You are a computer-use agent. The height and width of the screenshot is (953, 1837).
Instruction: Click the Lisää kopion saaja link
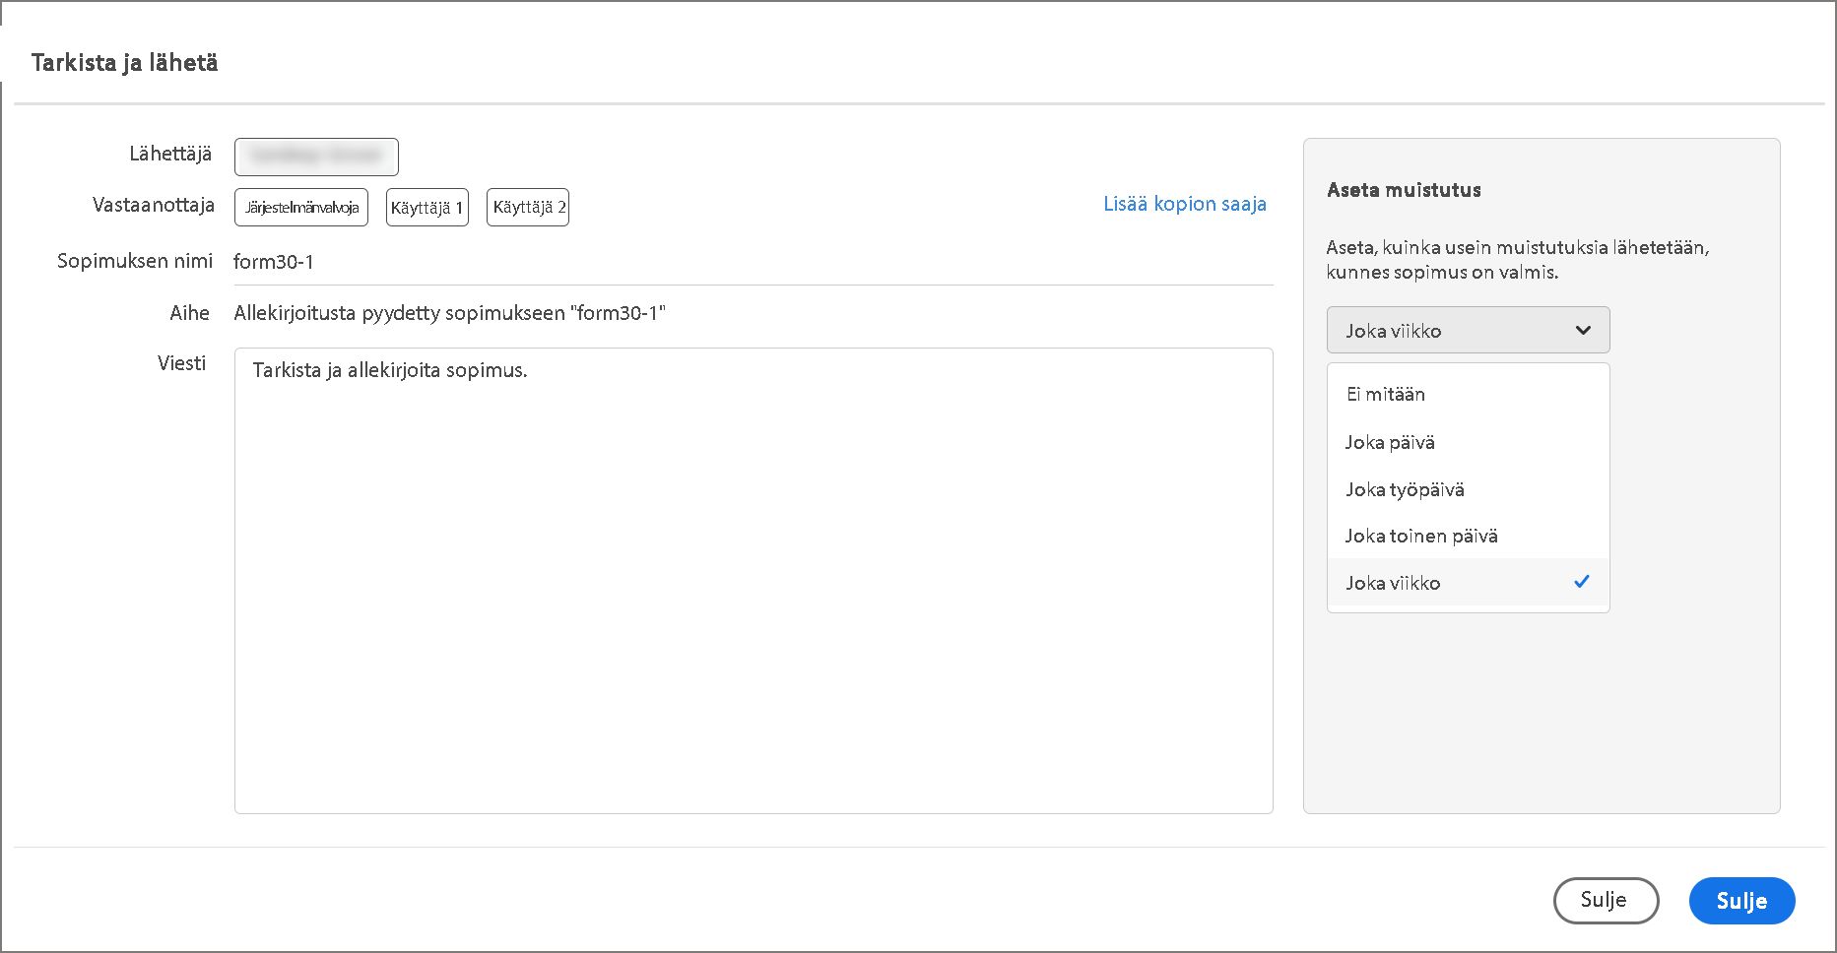point(1184,204)
